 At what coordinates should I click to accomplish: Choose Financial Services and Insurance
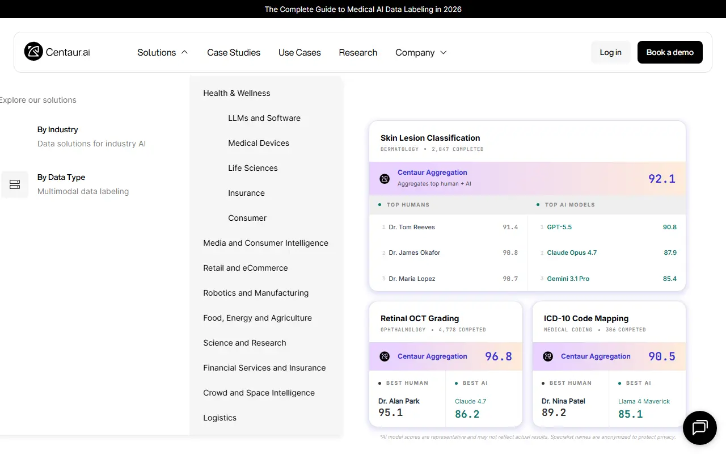[264, 368]
